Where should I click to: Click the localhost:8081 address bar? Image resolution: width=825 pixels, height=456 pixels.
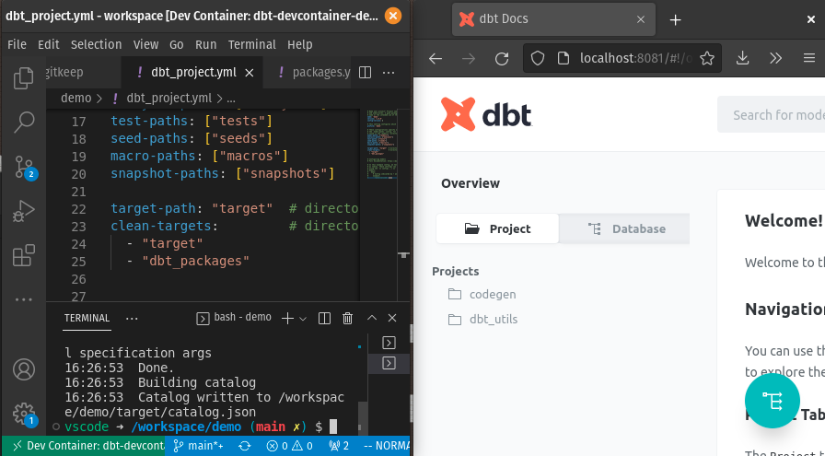click(x=635, y=58)
